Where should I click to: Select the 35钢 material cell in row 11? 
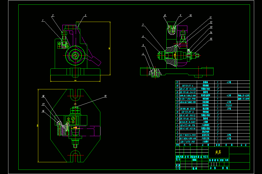point(229,109)
